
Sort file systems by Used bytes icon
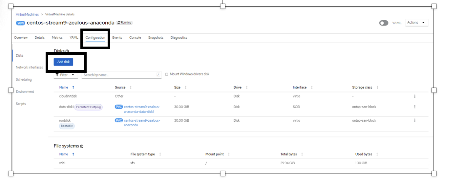pyautogui.click(x=377, y=154)
